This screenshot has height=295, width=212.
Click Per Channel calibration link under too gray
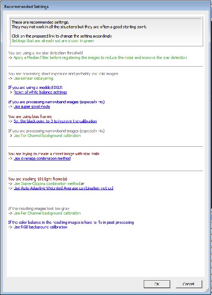tap(47, 213)
